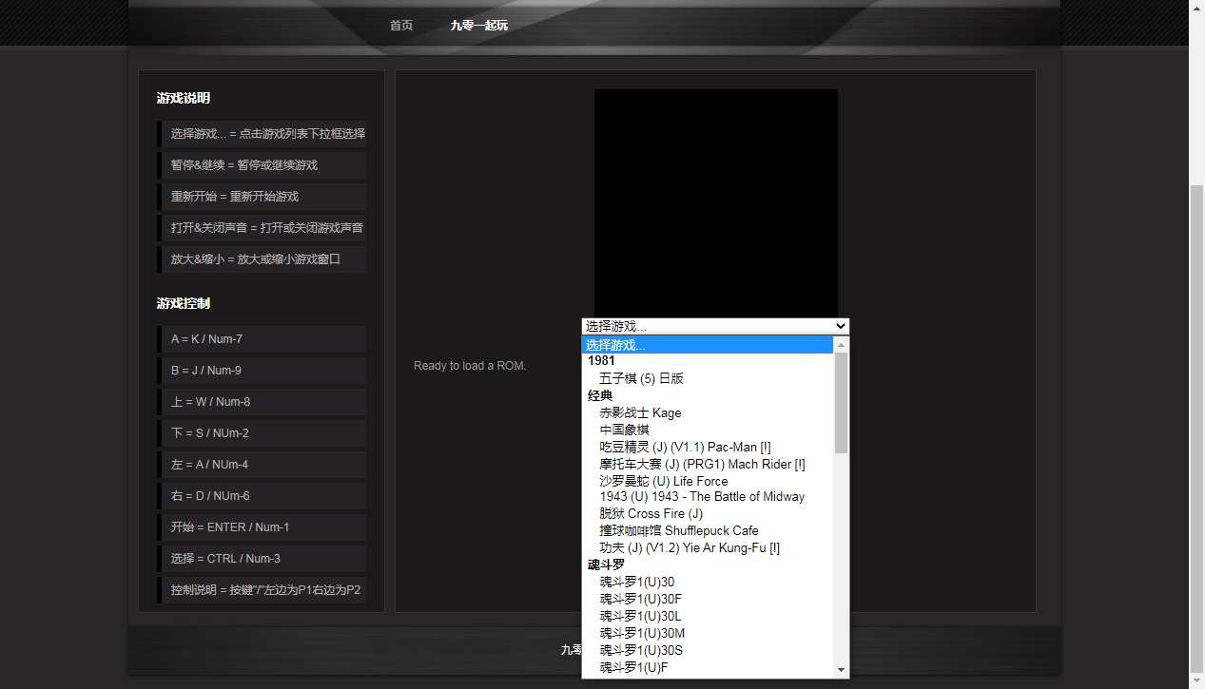This screenshot has width=1205, height=689.
Task: Click the Ready to load a ROM. status
Action: pyautogui.click(x=470, y=366)
